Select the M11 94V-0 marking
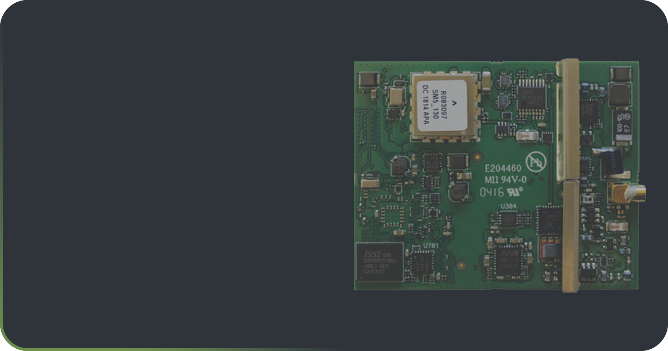The width and height of the screenshot is (668, 351). [x=505, y=180]
